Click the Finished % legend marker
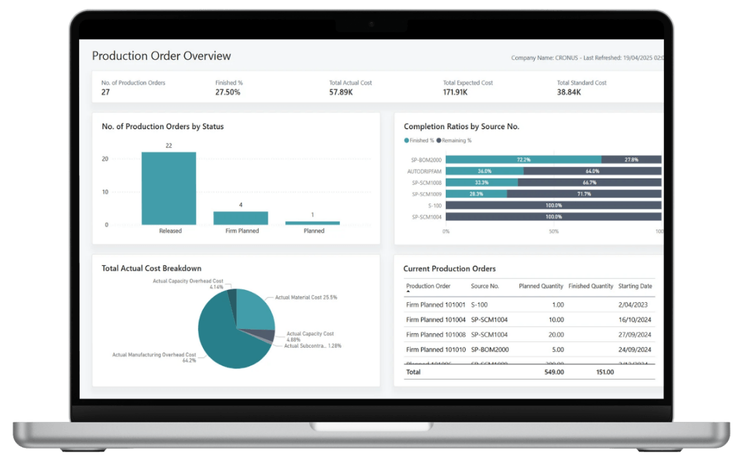Screen dimensions: 743x461 [406, 141]
